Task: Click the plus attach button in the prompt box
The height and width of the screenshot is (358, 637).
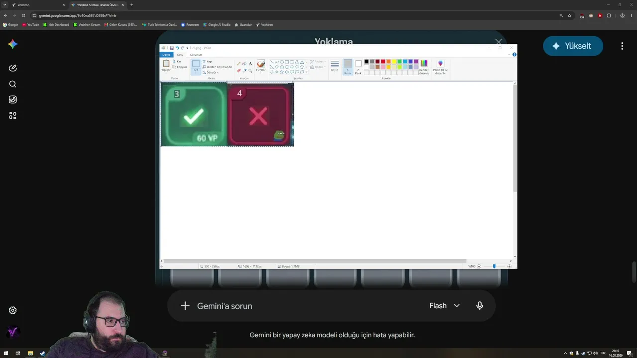Action: [185, 306]
